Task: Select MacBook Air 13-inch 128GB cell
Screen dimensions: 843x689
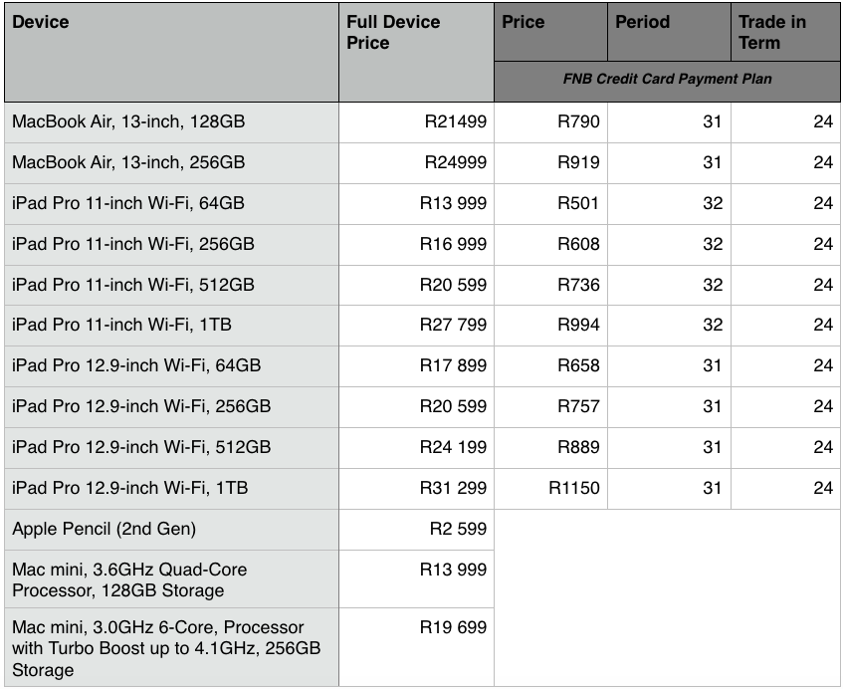Action: pos(128,121)
